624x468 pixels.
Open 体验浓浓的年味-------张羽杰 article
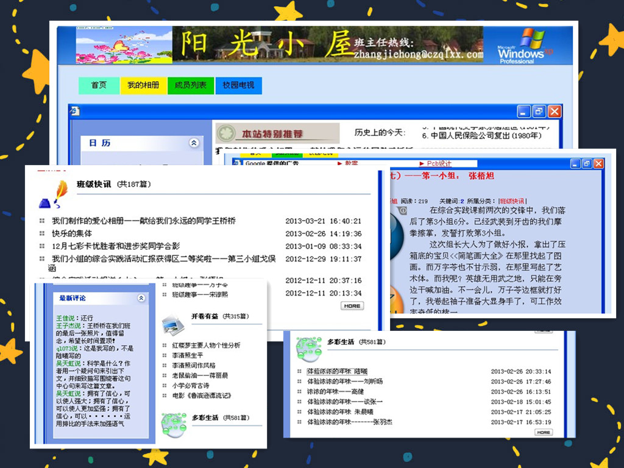349,422
